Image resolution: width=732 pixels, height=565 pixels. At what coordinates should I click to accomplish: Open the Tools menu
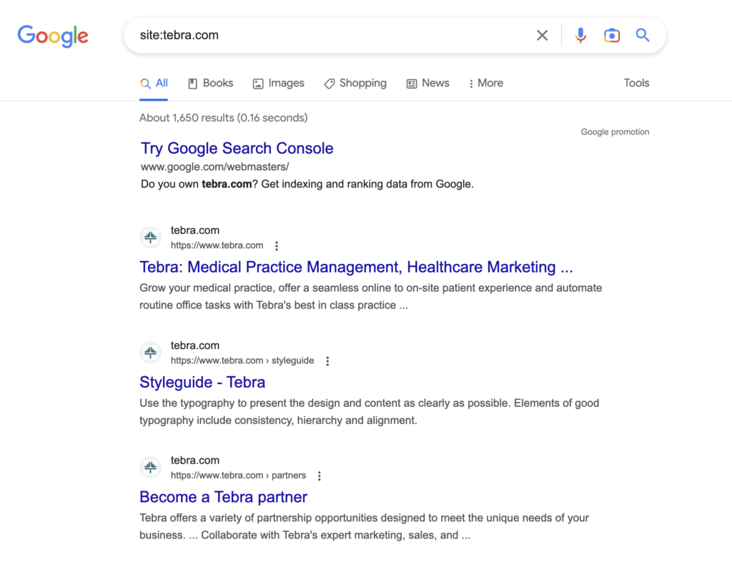point(636,83)
